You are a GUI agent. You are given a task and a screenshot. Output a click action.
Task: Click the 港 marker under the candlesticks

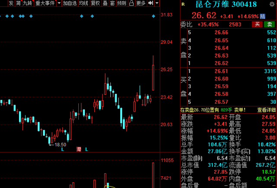79,149
